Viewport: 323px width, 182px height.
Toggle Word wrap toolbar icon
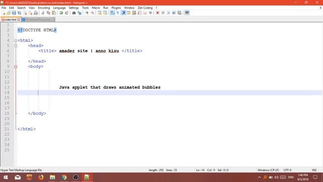pyautogui.click(x=113, y=13)
